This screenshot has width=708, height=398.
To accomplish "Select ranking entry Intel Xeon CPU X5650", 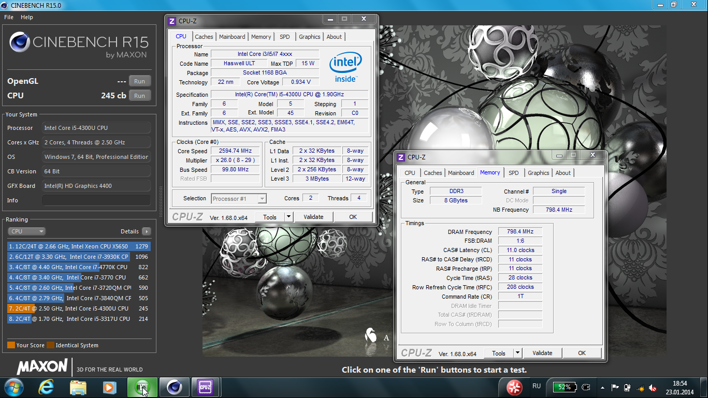I will click(x=78, y=246).
